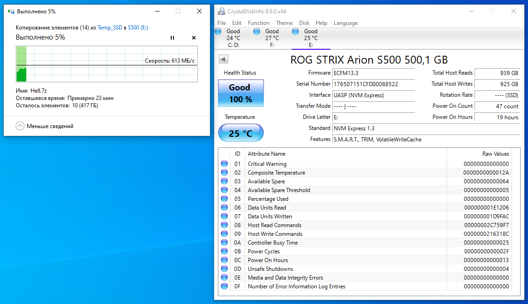Pause the file copy operation
The height and width of the screenshot is (304, 528).
[x=172, y=38]
